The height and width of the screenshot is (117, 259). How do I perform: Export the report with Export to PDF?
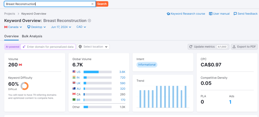[x=244, y=47]
